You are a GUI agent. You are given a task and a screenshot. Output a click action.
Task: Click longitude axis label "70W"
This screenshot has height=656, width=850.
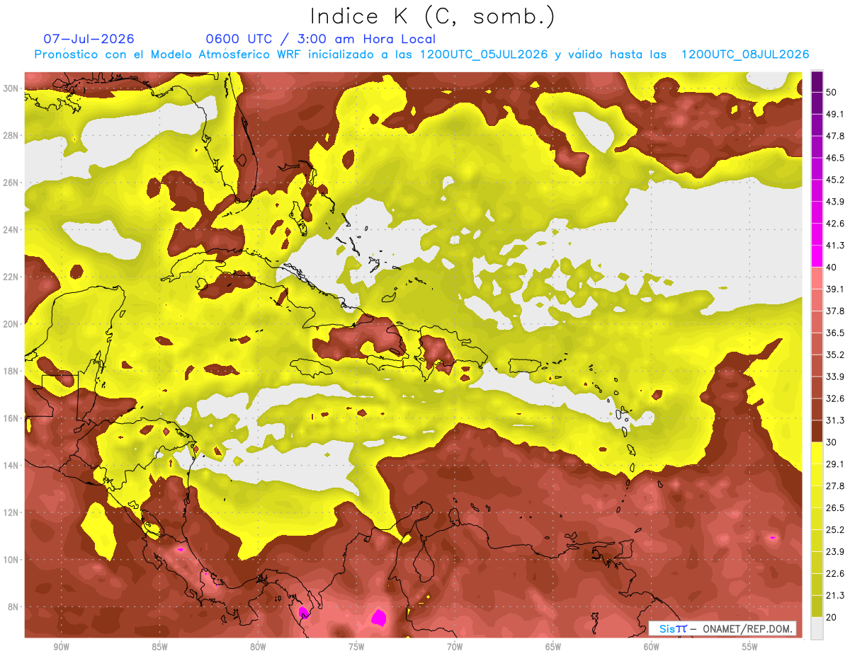[455, 647]
